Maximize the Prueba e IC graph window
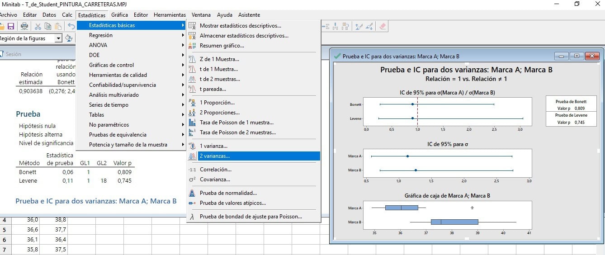Image resolution: width=605 pixels, height=255 pixels. [x=577, y=57]
